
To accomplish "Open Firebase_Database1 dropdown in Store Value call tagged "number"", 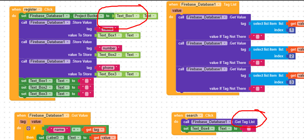I will [50, 42].
